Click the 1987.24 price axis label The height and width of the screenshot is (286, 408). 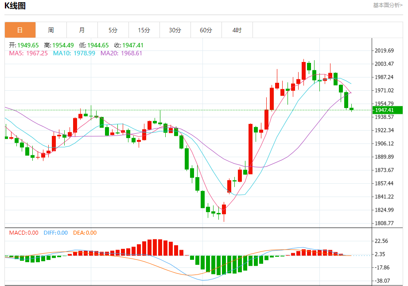(384, 77)
